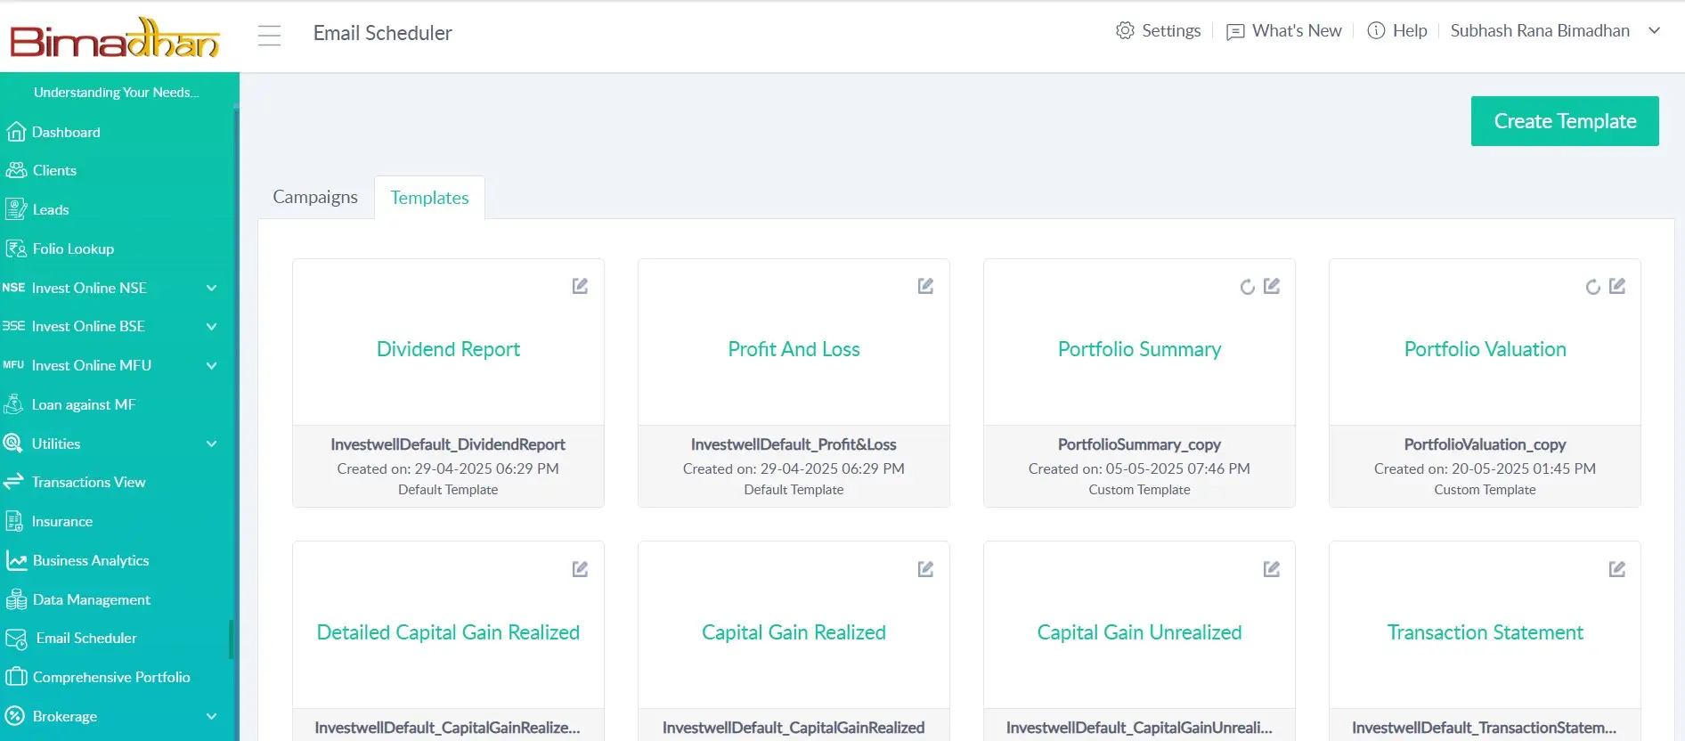Open the Dividend Report template title

point(448,349)
